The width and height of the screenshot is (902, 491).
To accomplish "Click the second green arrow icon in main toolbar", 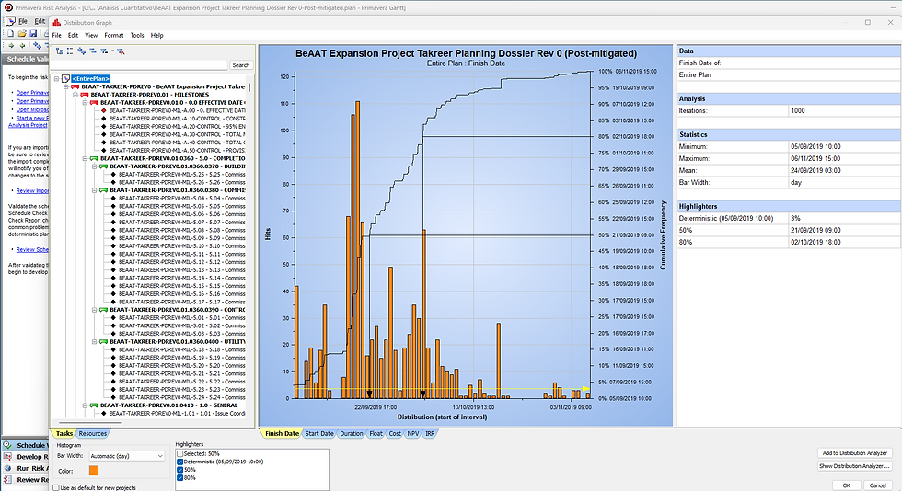I will [x=22, y=45].
